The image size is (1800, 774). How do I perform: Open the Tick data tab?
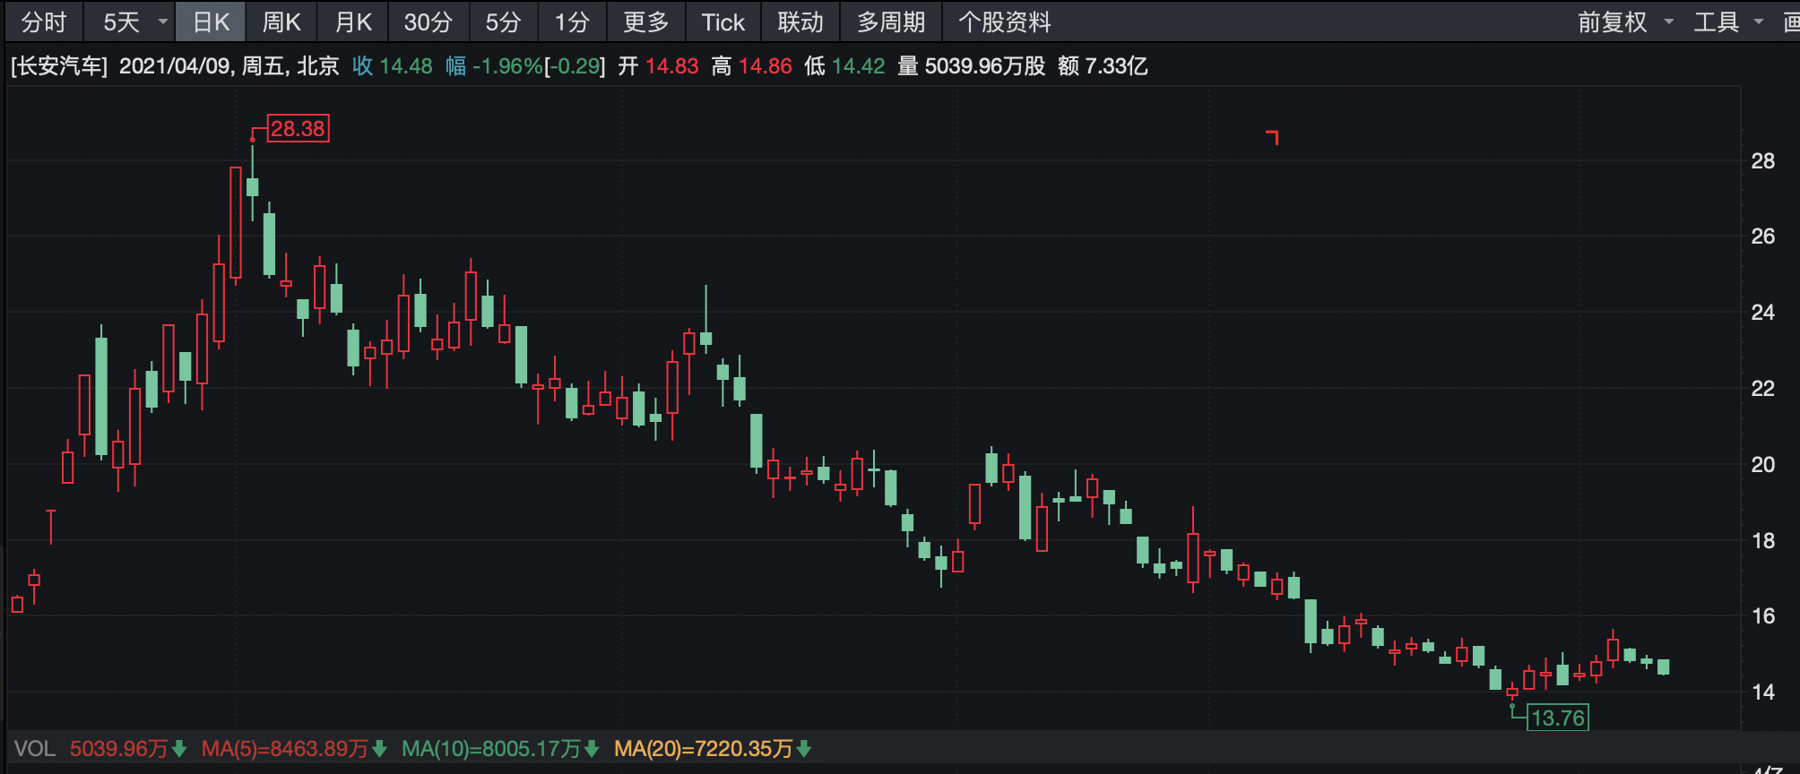coord(723,21)
